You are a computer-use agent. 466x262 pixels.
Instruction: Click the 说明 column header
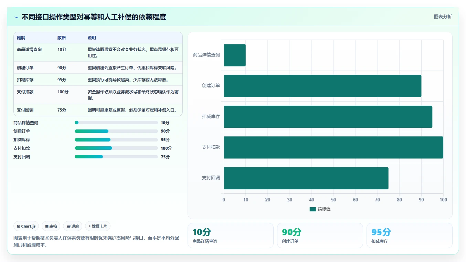coord(92,38)
